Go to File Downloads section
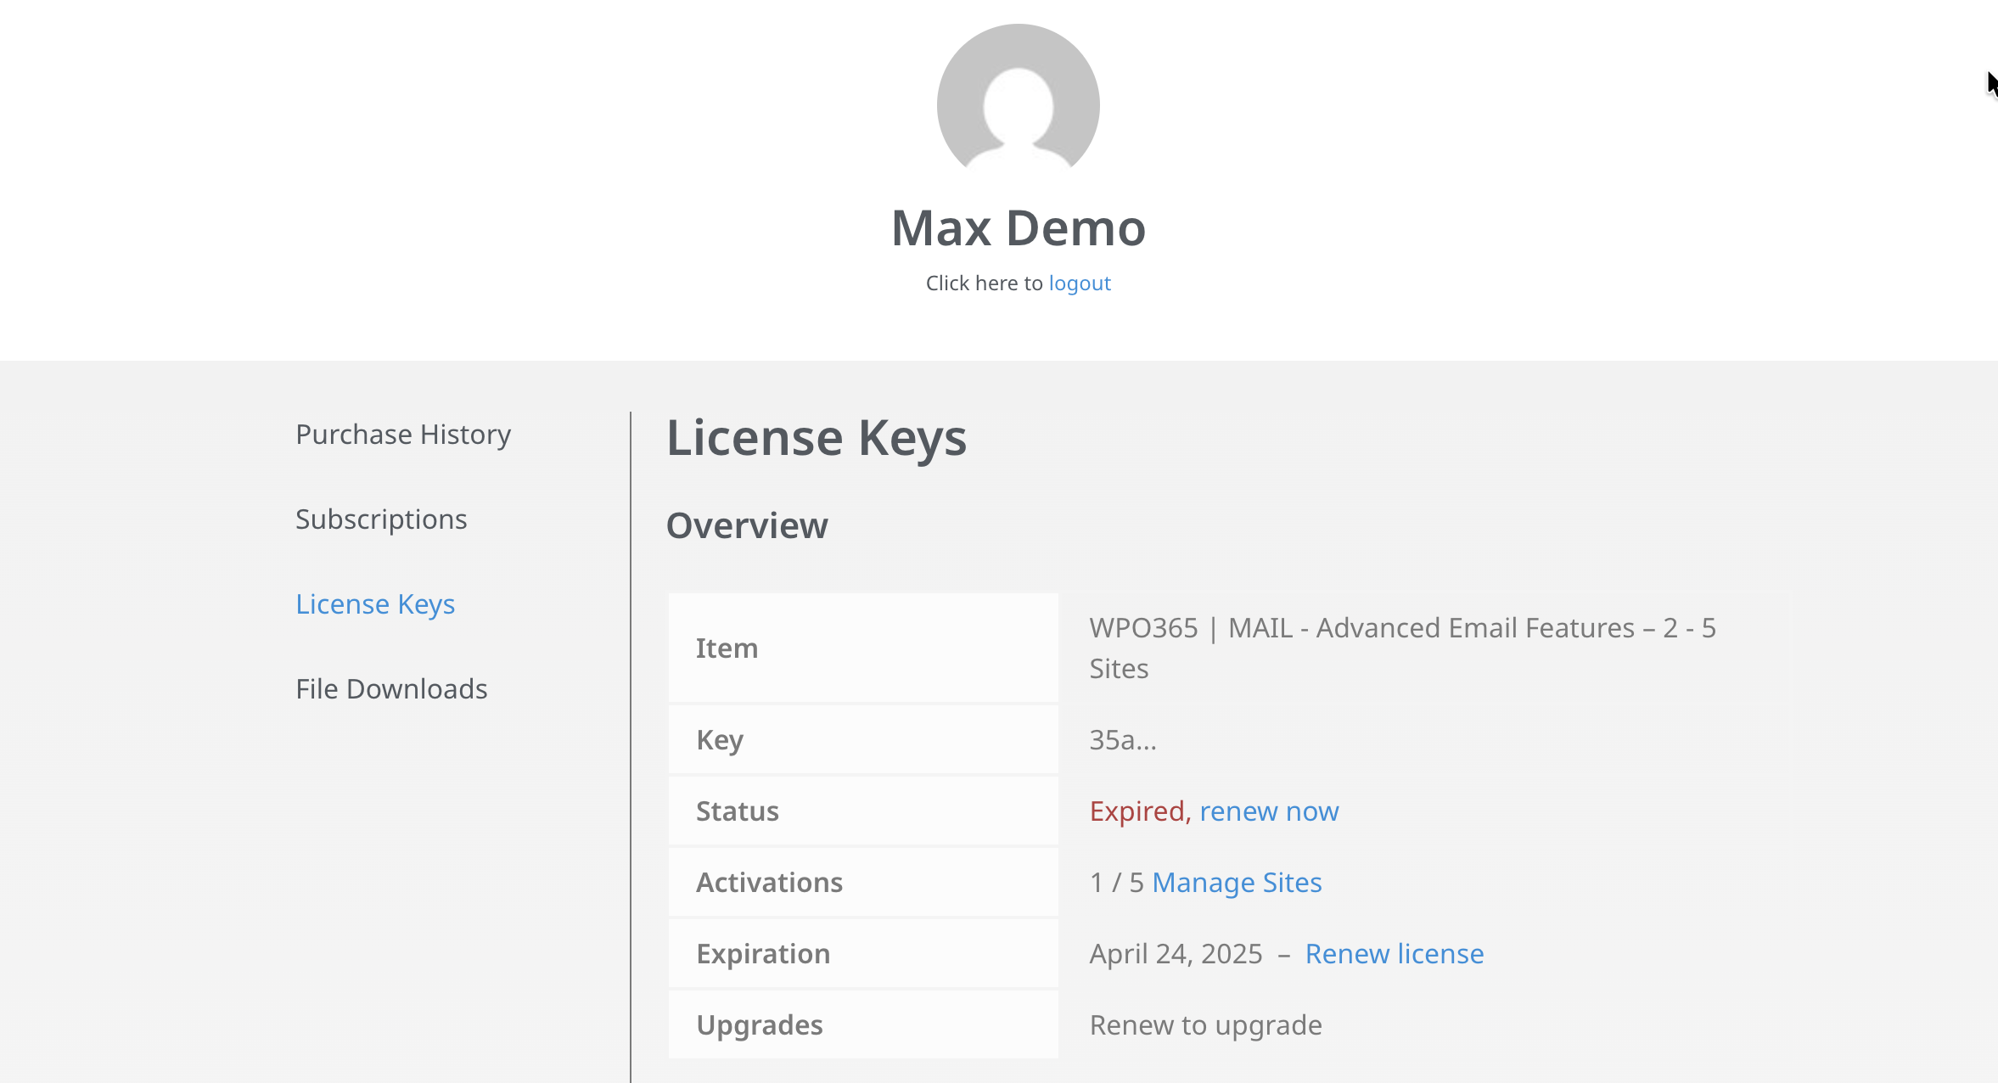 [391, 689]
